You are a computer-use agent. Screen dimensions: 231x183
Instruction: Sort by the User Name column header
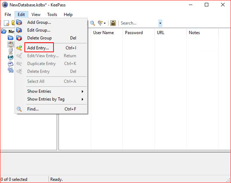click(x=107, y=32)
